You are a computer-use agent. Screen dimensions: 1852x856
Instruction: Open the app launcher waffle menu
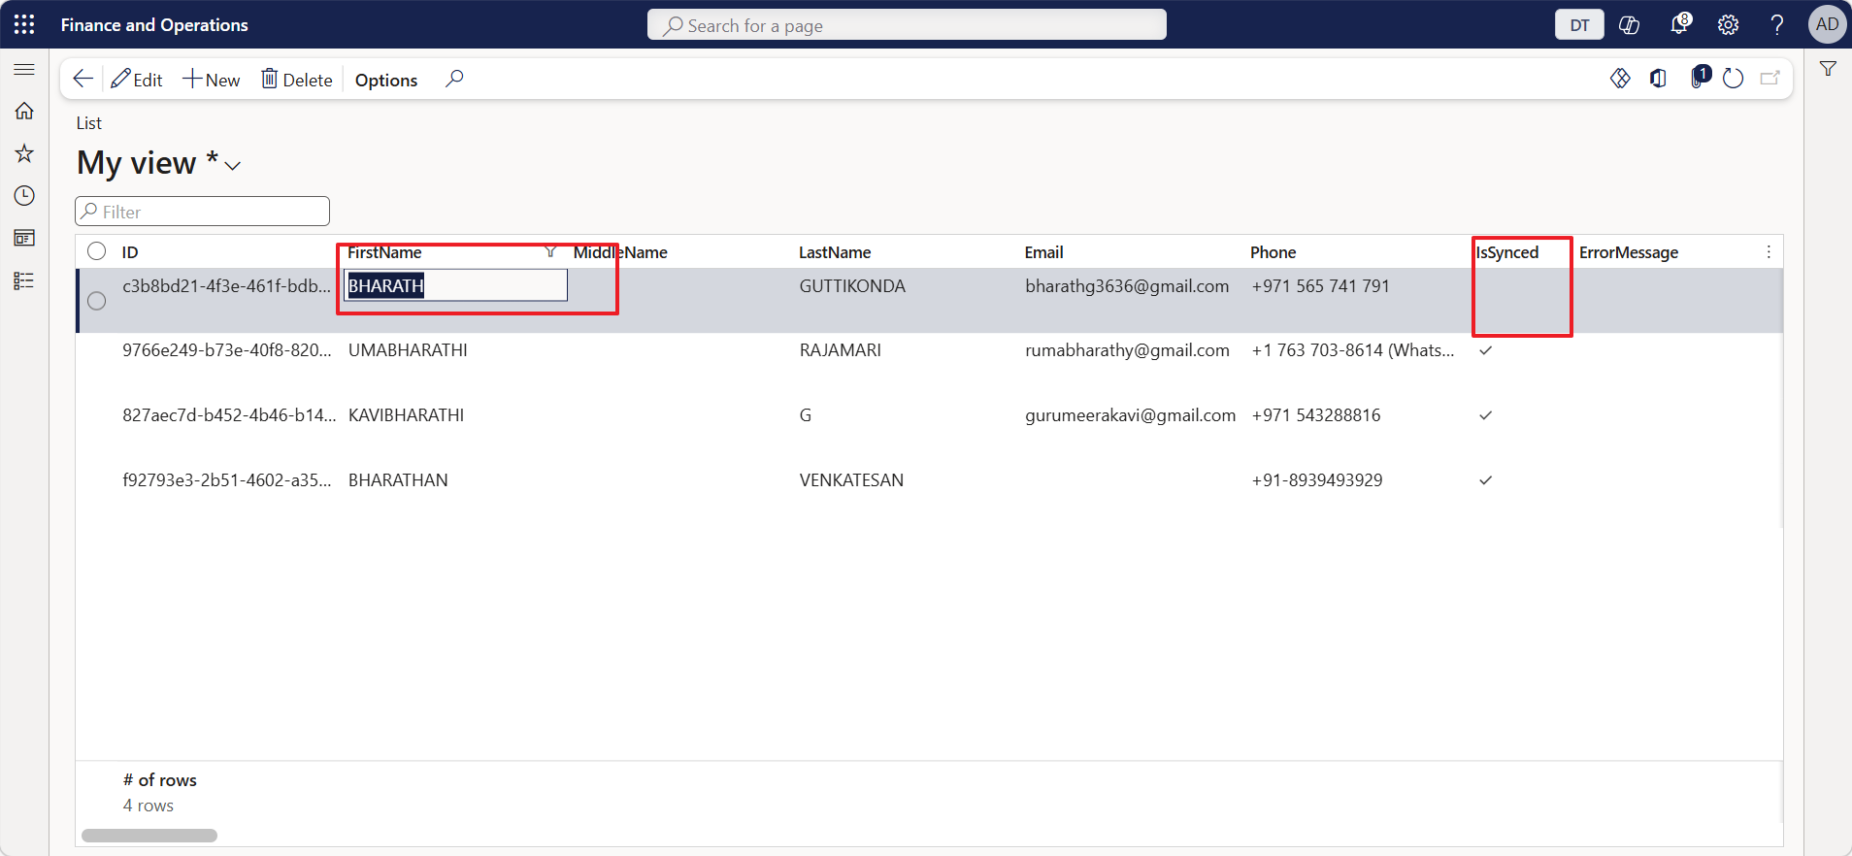(24, 24)
